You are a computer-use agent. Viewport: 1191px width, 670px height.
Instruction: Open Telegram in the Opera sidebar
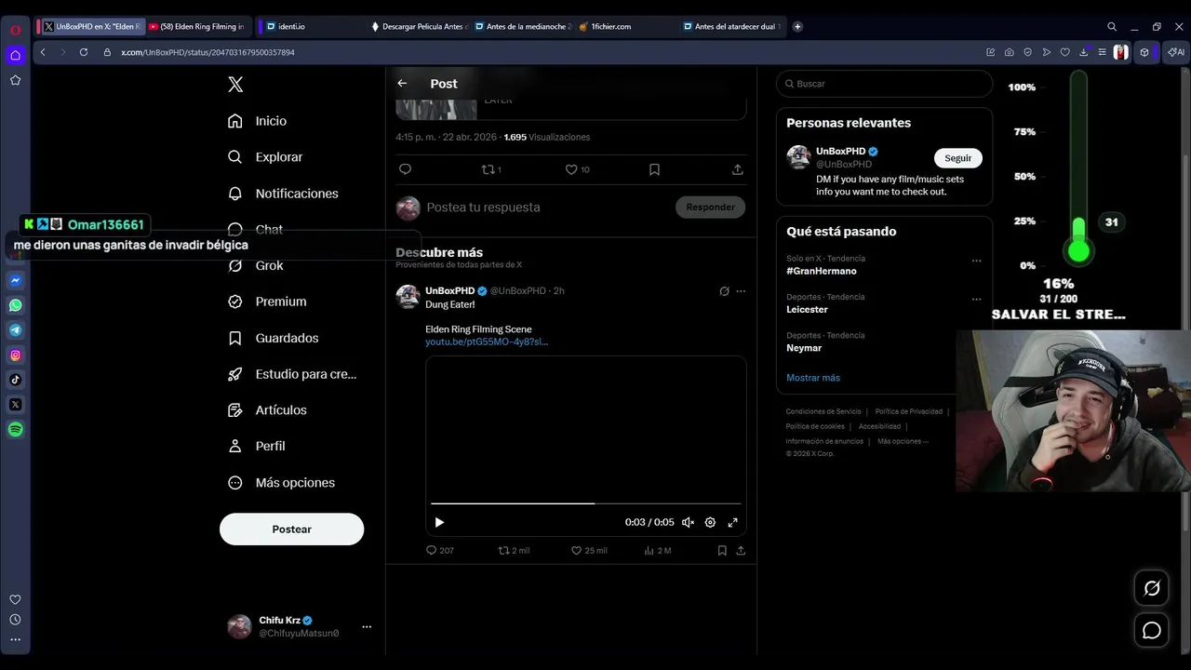click(15, 330)
